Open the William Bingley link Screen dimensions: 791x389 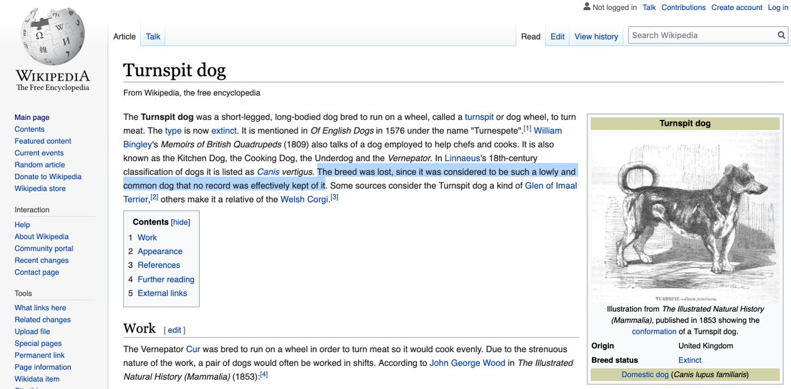(x=548, y=130)
